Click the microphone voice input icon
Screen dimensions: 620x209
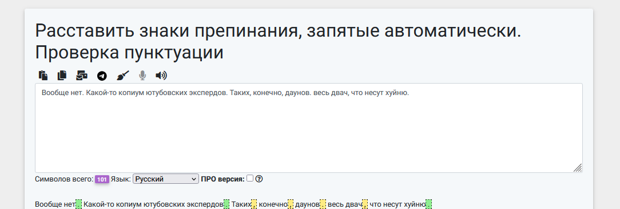[x=142, y=75]
